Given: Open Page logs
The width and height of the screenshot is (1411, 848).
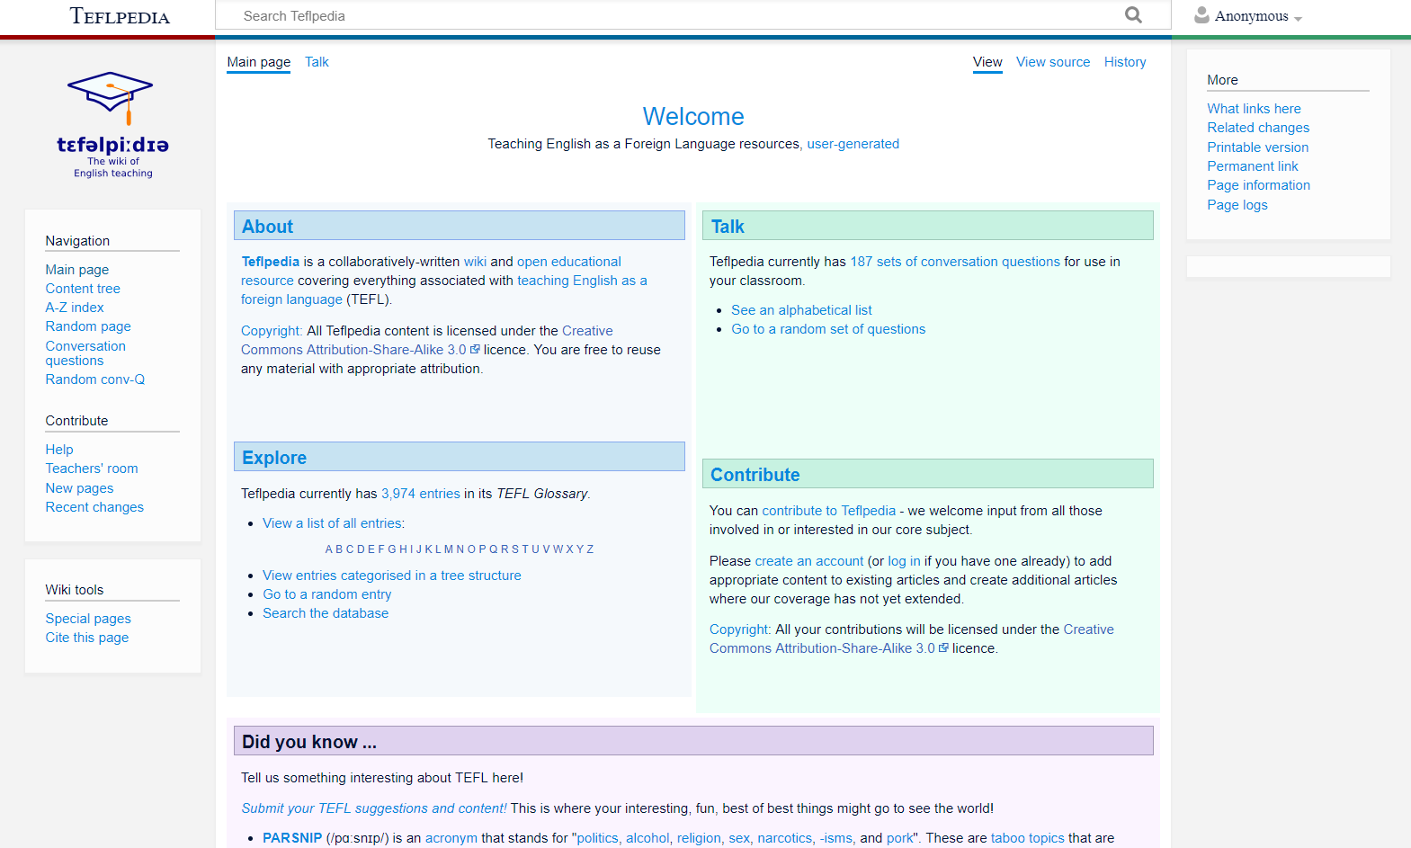Looking at the screenshot, I should (1237, 205).
